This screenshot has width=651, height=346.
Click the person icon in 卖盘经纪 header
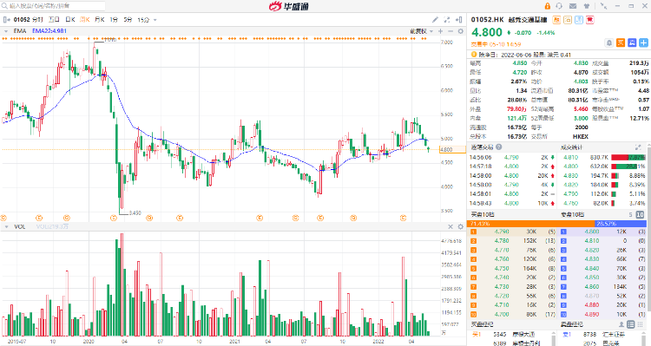(621, 324)
